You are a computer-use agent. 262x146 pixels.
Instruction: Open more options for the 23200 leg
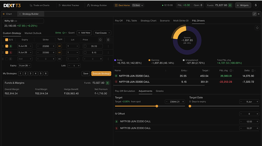[108, 46]
